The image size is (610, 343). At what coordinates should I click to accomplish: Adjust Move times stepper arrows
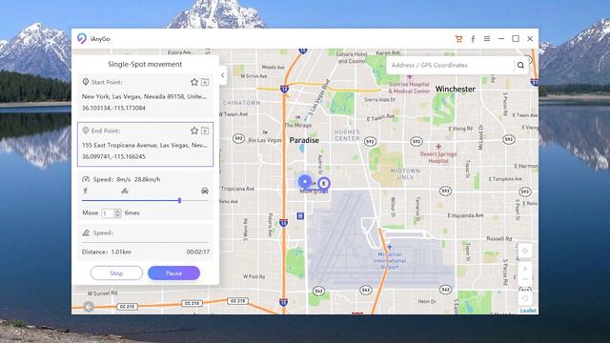coord(117,213)
